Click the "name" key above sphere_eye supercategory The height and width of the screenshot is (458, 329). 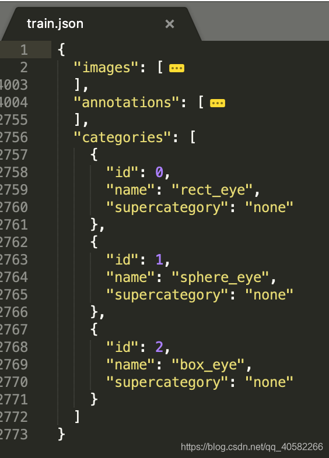pos(130,277)
